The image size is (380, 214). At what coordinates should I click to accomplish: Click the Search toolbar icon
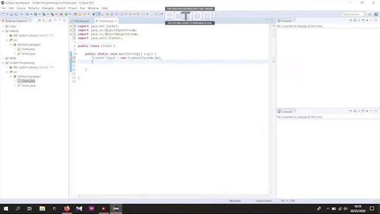coord(84,14)
